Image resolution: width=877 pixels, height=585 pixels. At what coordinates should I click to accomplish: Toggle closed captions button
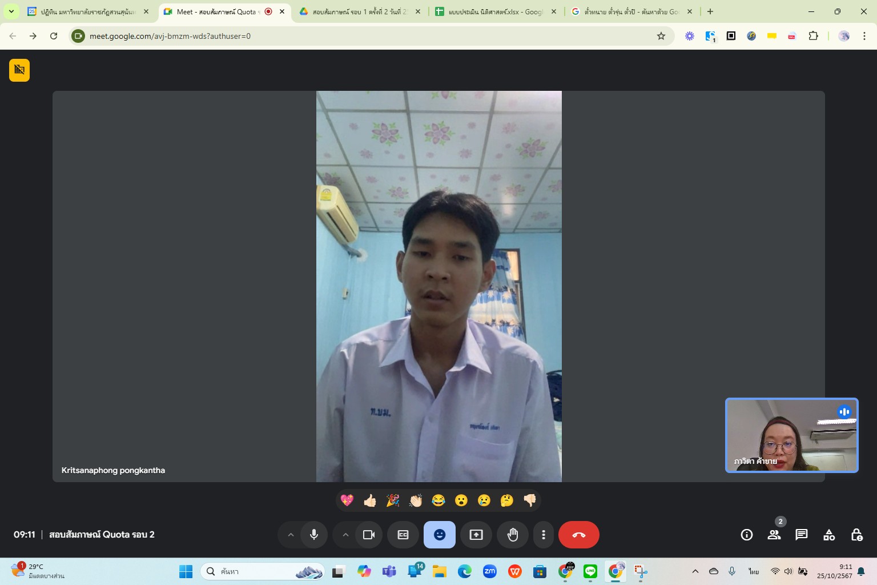tap(403, 535)
